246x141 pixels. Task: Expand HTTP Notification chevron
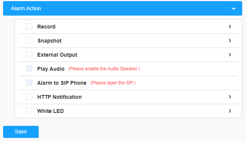(x=230, y=97)
